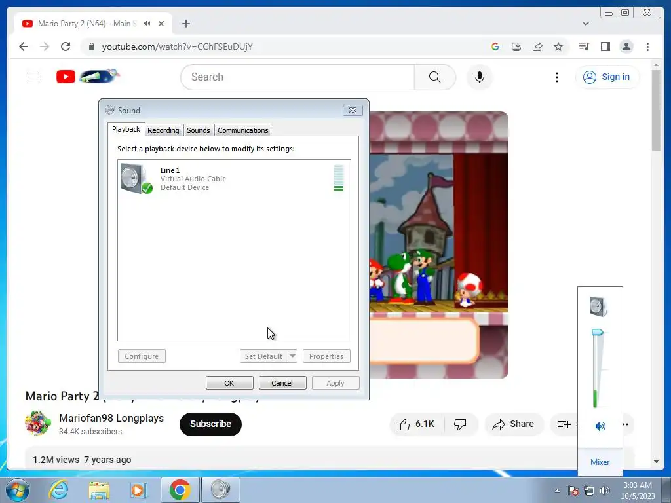Switch to the Playback tab
The height and width of the screenshot is (503, 671).
coord(126,129)
